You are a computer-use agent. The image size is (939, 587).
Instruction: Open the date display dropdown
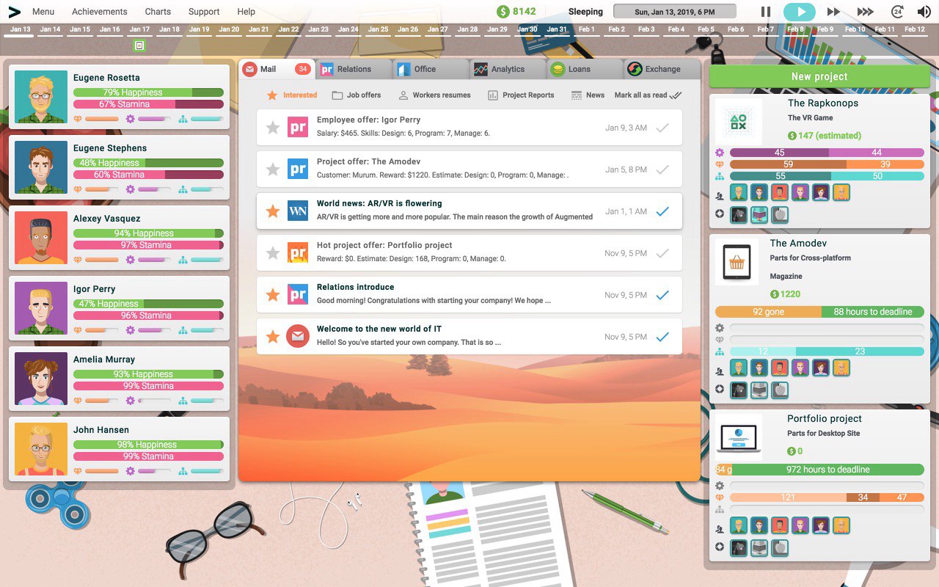coord(673,10)
